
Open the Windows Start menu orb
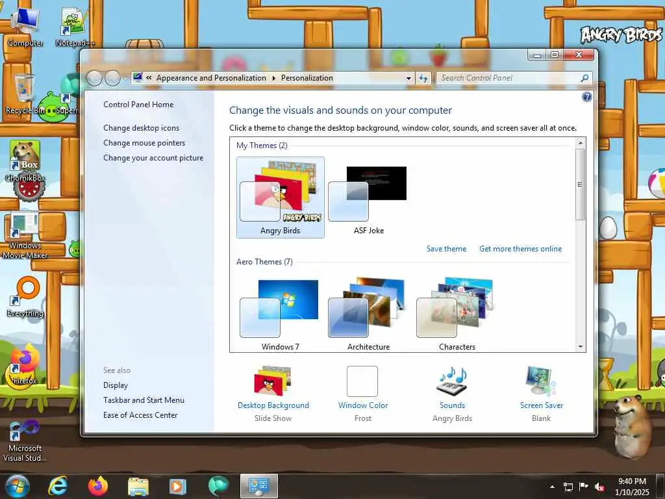pos(18,486)
